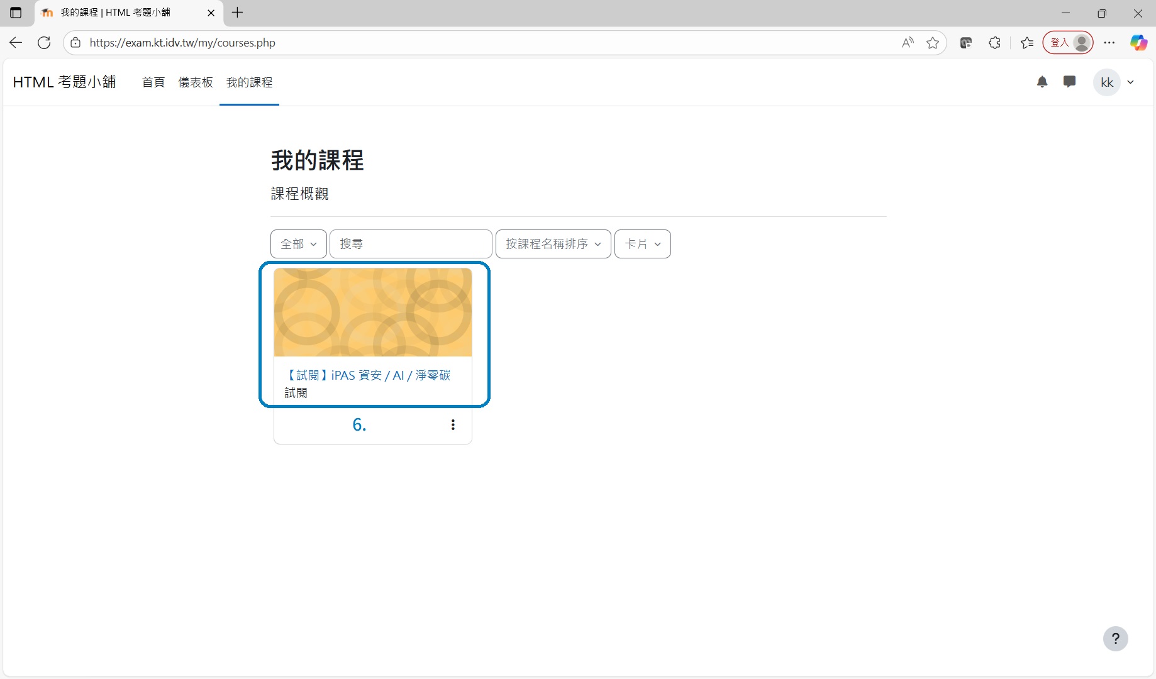Open the browser favorites list icon
This screenshot has height=679, width=1156.
pos(1027,43)
